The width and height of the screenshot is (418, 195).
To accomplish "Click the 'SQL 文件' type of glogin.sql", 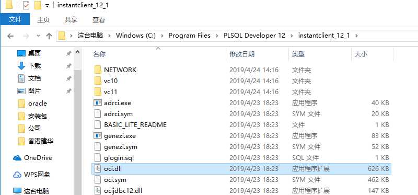I will click(305, 158).
